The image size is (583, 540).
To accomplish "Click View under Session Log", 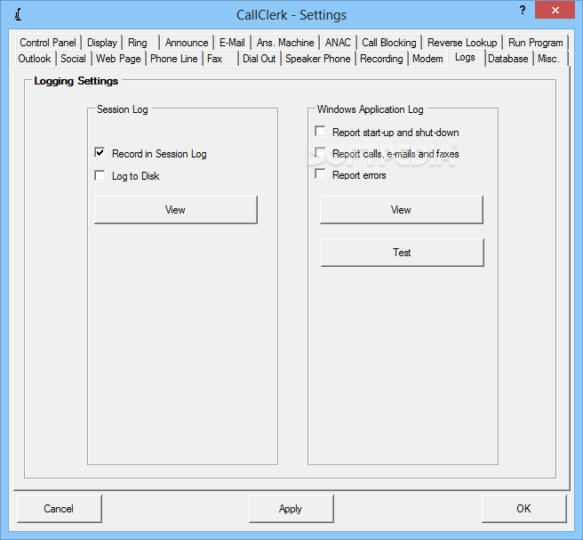I will (175, 210).
